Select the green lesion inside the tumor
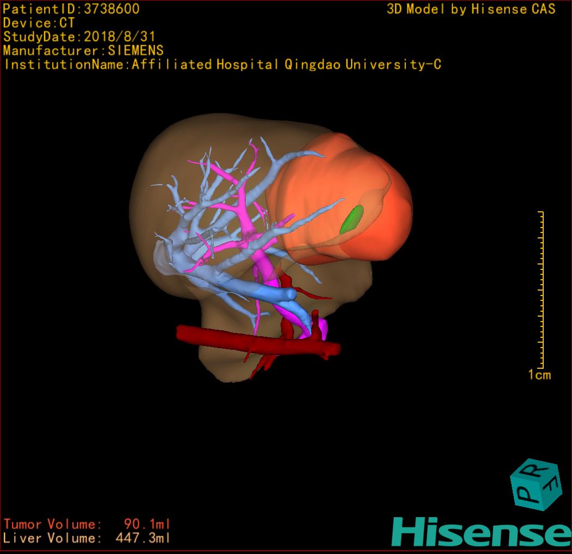 click(352, 219)
